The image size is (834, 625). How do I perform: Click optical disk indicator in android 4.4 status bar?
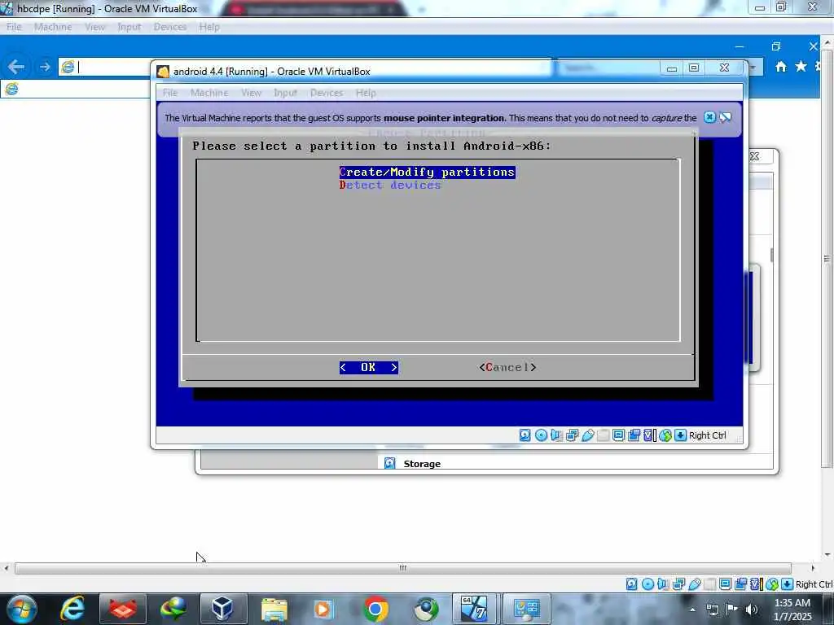click(x=541, y=435)
